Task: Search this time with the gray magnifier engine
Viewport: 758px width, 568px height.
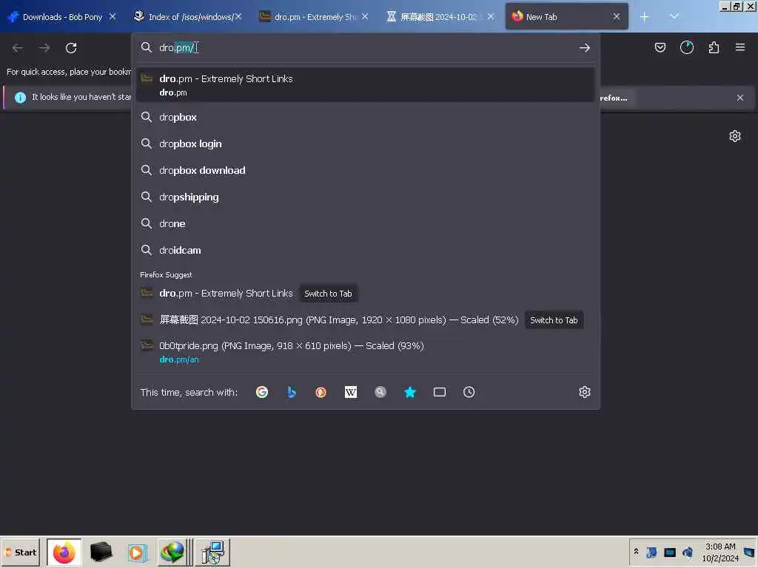Action: (380, 392)
